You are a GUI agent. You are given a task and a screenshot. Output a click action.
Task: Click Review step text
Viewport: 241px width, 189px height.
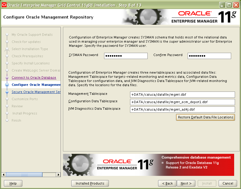point(17,106)
